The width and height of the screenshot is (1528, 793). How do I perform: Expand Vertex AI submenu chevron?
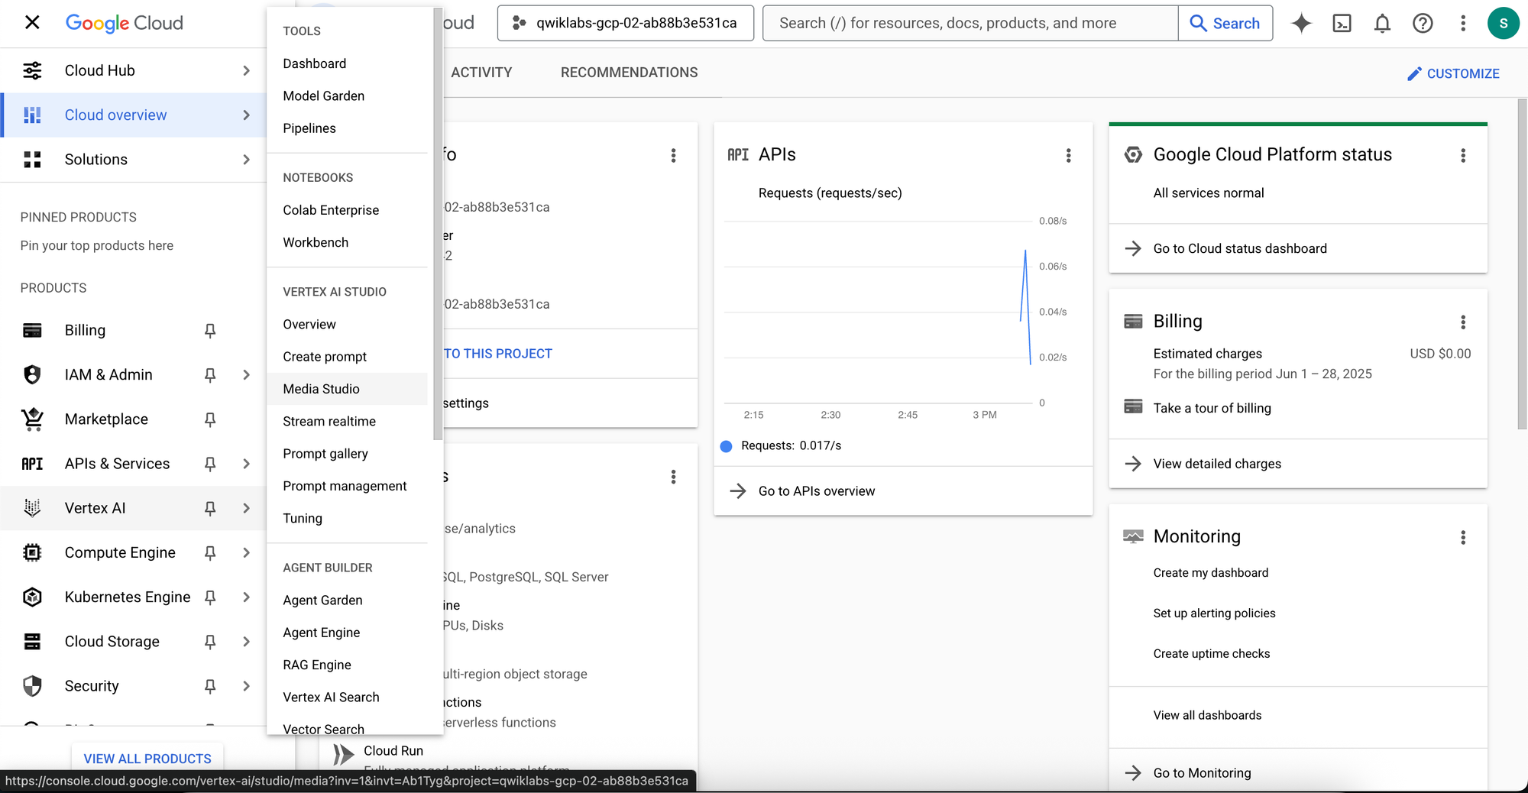coord(246,508)
